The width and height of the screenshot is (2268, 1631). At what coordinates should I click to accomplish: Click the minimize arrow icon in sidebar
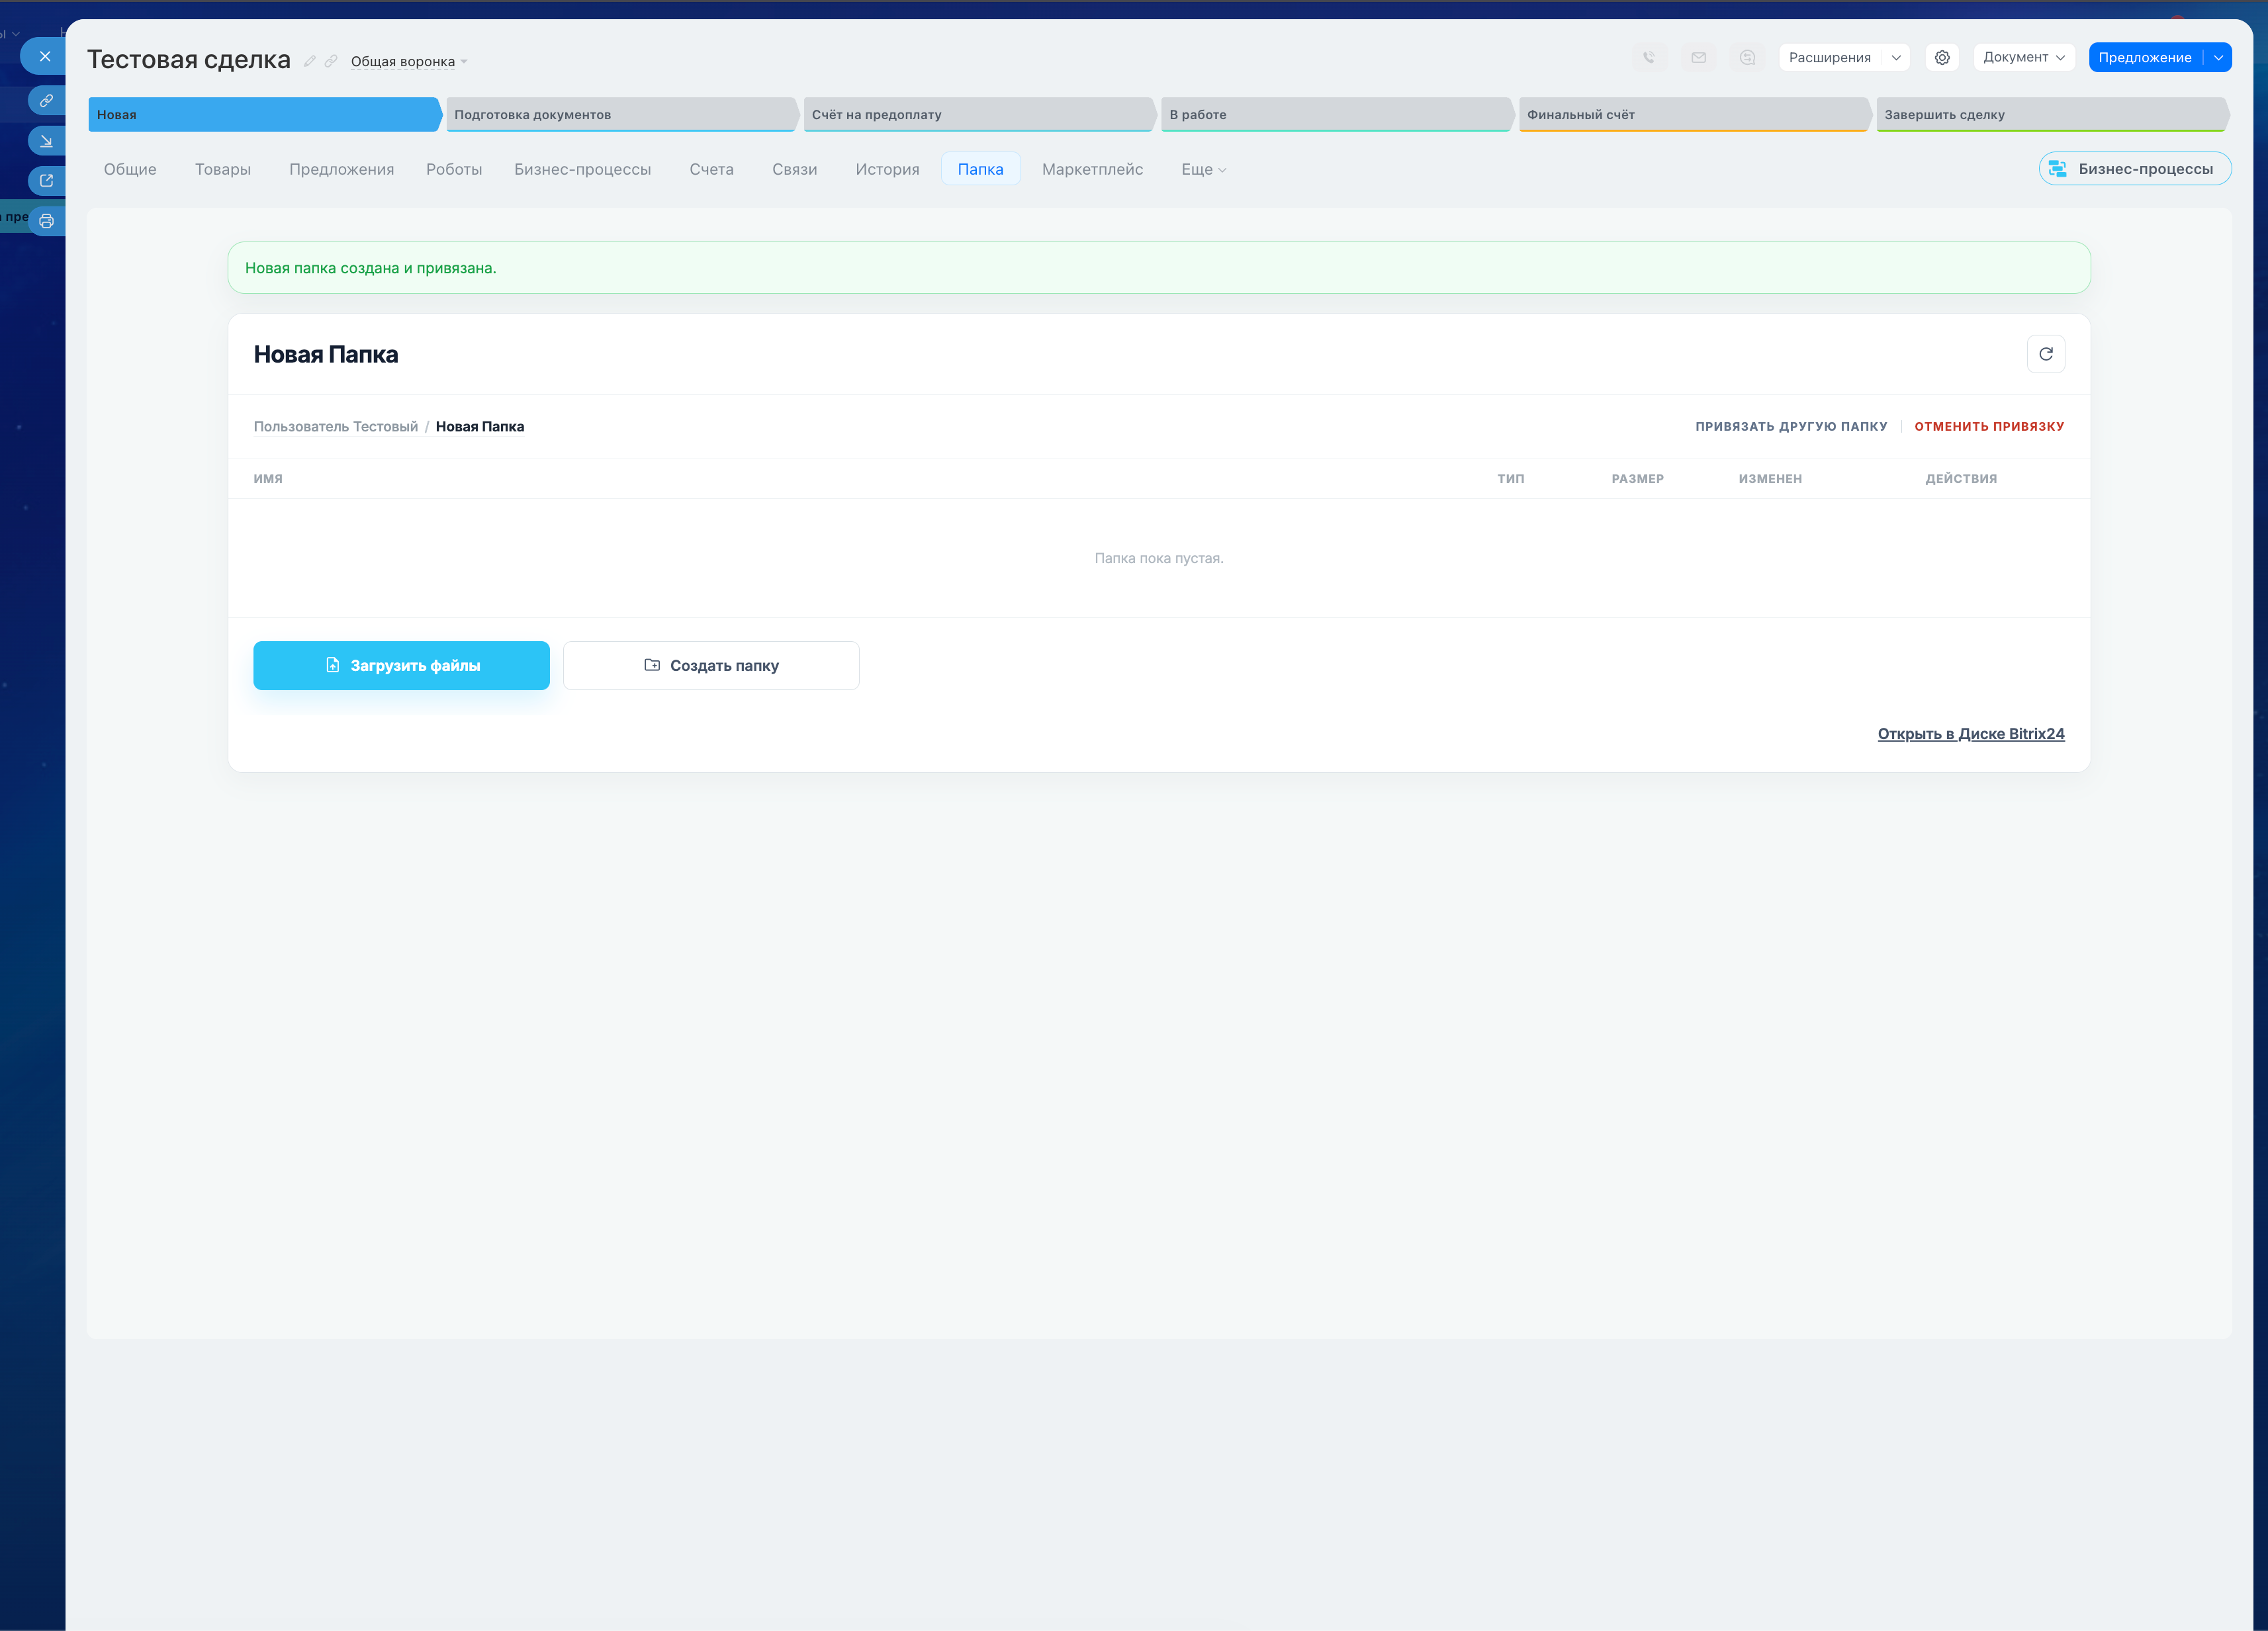[46, 141]
